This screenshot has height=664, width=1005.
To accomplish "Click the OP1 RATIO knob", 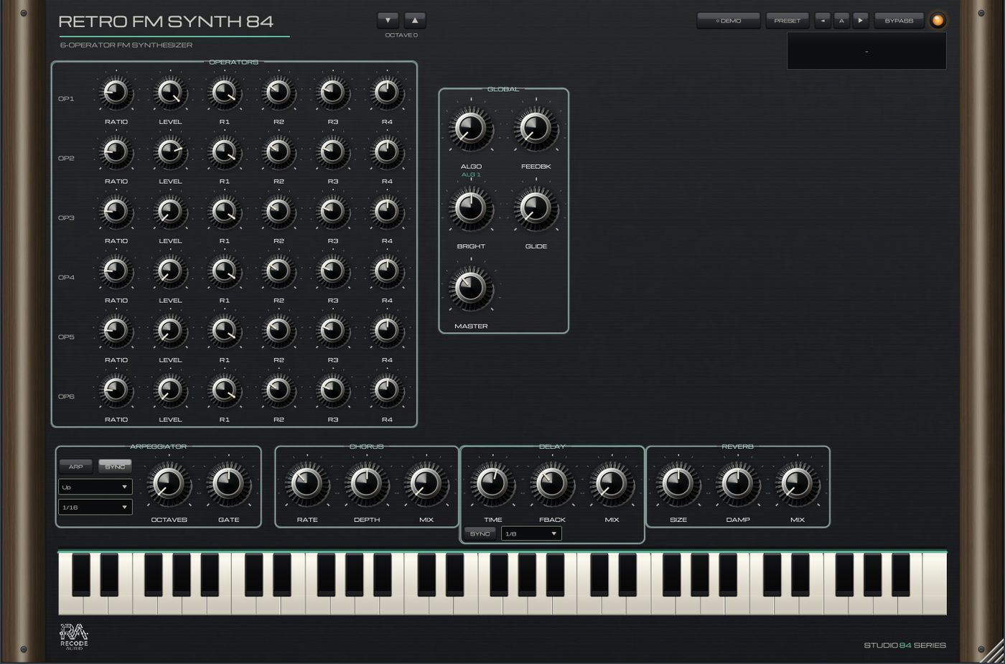I will (x=116, y=93).
